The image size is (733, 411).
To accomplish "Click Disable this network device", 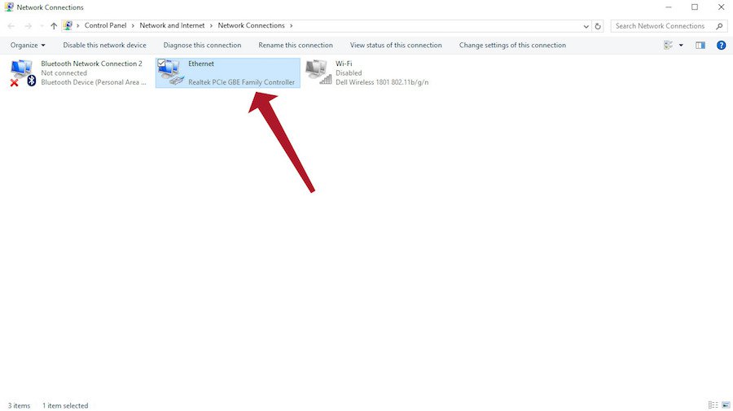I will [105, 46].
